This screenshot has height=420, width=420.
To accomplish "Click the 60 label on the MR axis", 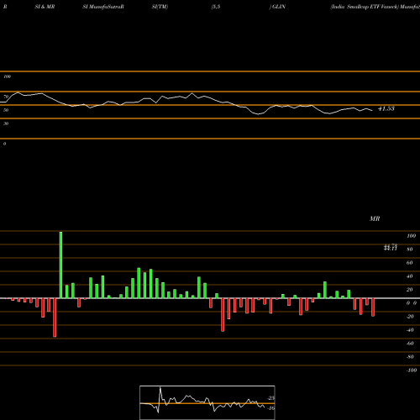I will click(x=410, y=263).
